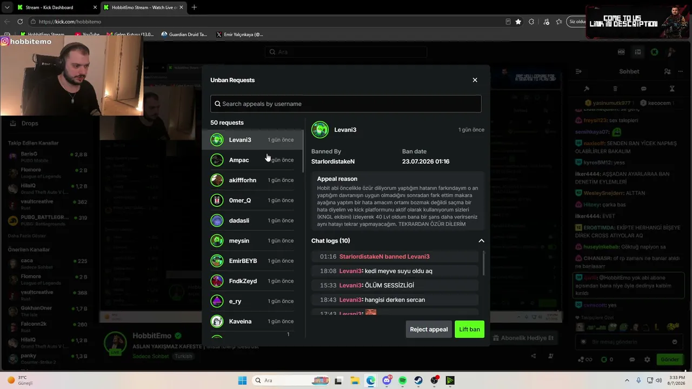Open Spotify from the taskbar
The image size is (692, 389).
[402, 380]
